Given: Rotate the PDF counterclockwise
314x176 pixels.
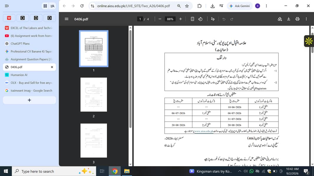Looking at the screenshot, I should (200, 19).
